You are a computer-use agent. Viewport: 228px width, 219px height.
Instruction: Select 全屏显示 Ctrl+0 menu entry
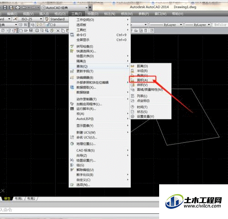[100, 40]
